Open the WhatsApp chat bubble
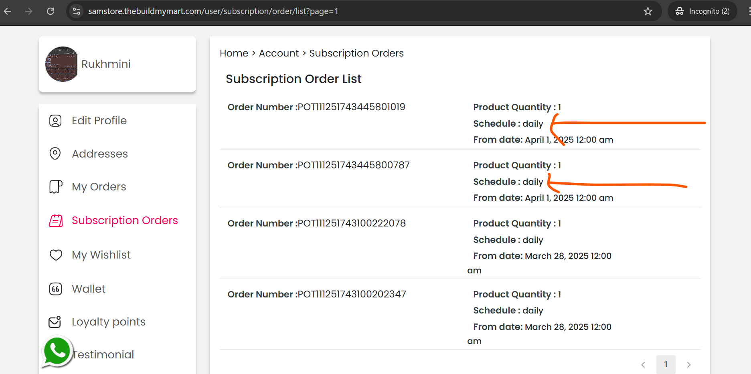Screen dimensions: 751x374 point(57,352)
